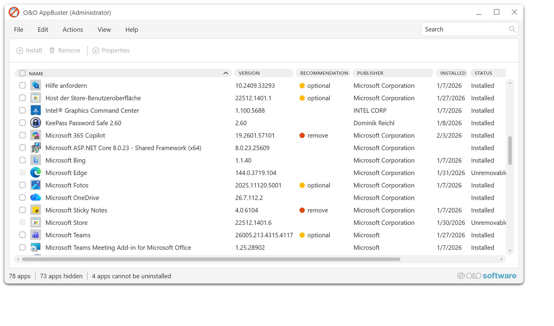Viewport: 554px width, 326px height.
Task: Click the Microsoft Teams app icon
Action: [x=36, y=235]
